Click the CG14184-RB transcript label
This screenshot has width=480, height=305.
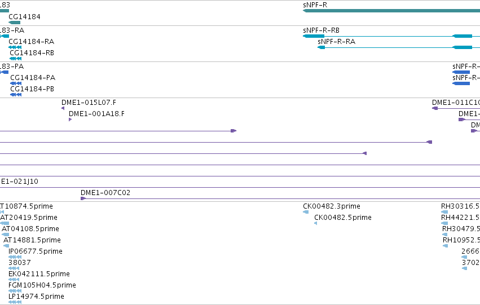32,53
